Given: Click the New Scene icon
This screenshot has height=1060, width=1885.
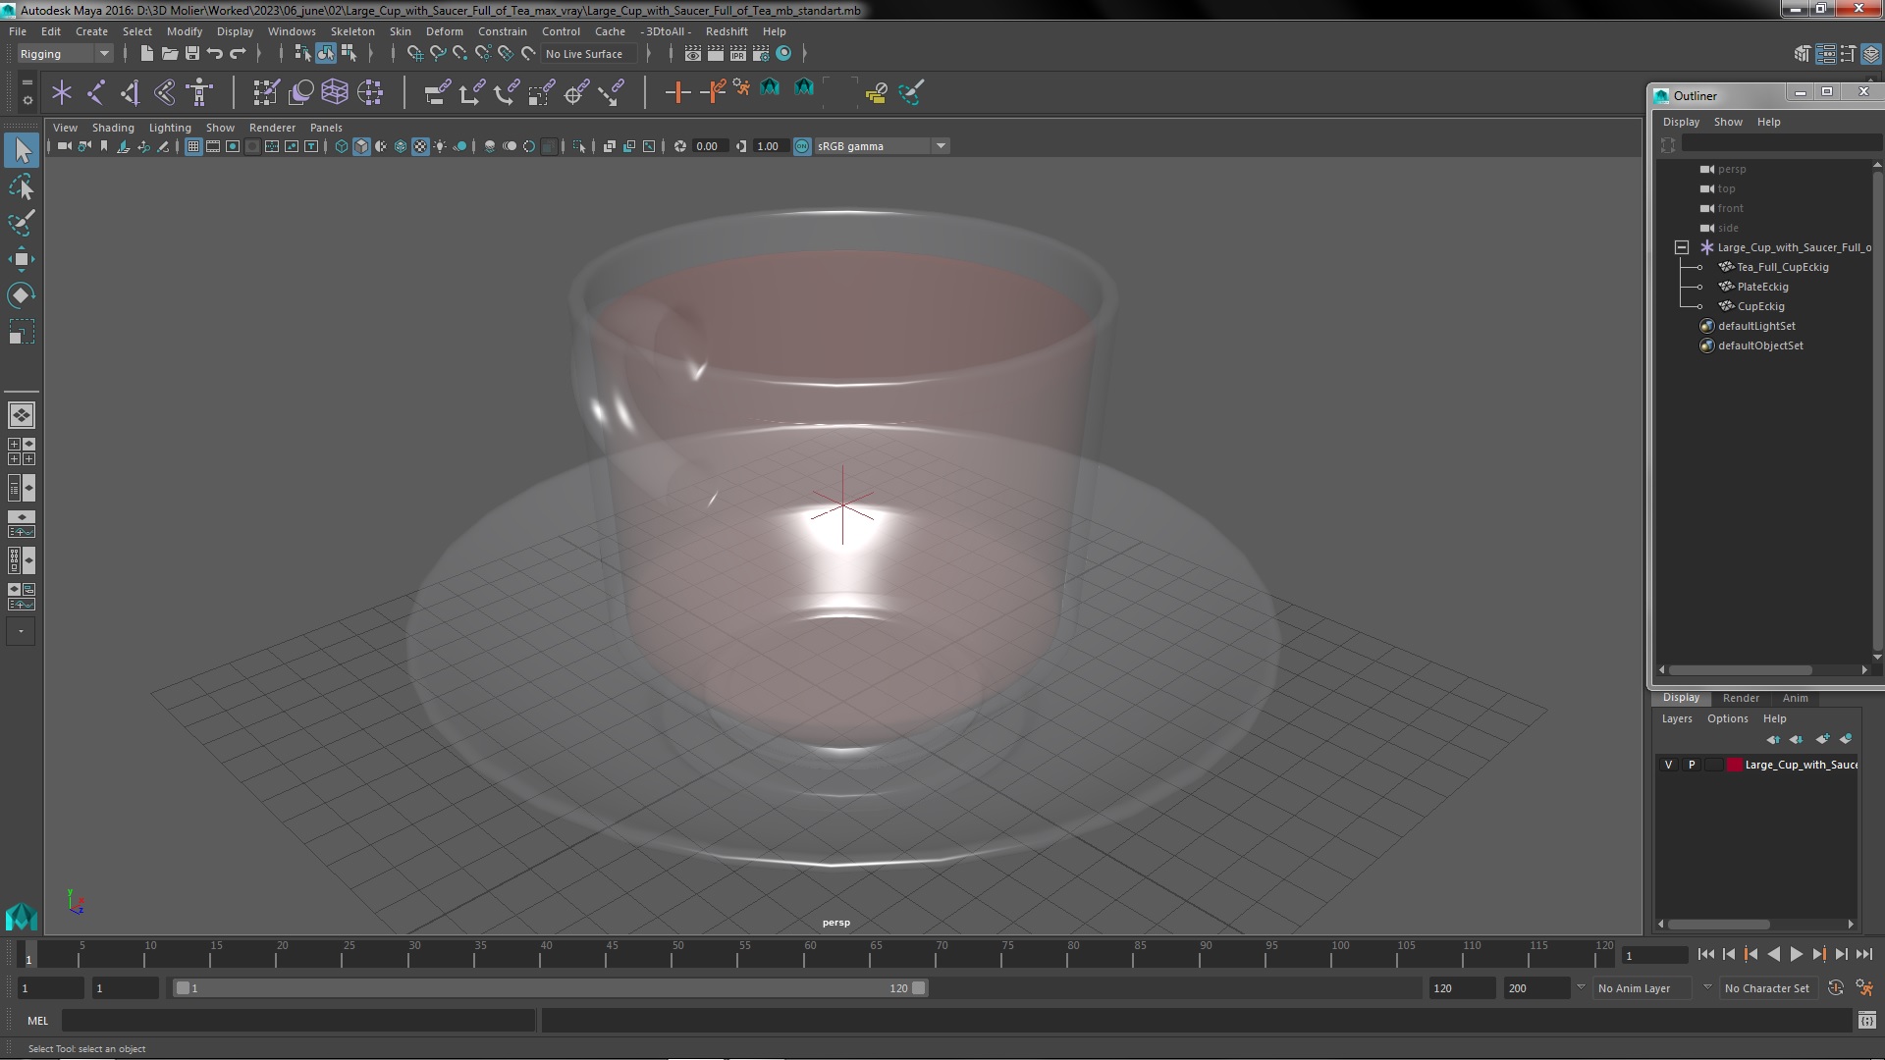Looking at the screenshot, I should tap(146, 54).
